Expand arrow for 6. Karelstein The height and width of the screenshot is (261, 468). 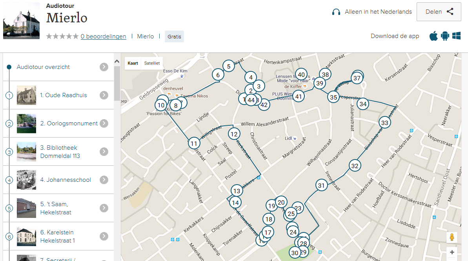[x=104, y=236]
